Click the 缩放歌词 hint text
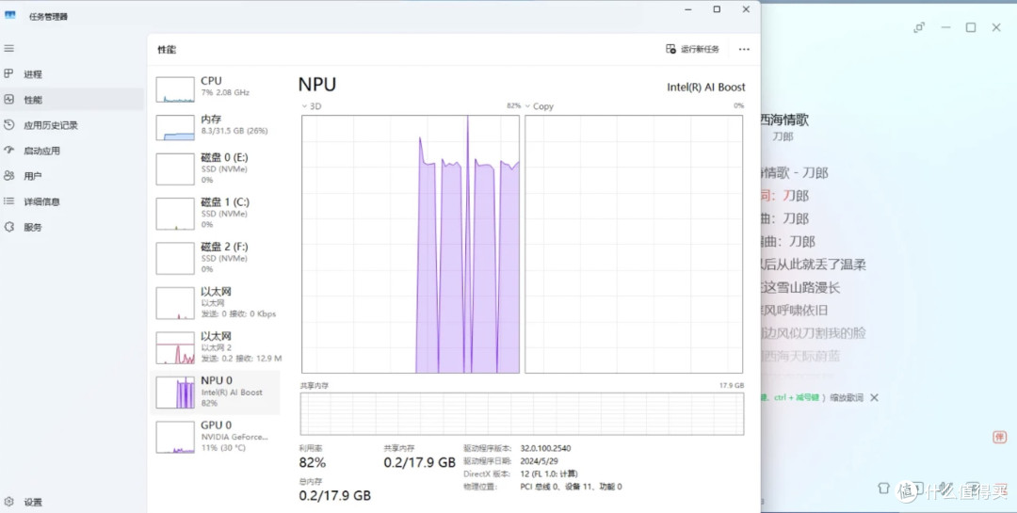The image size is (1017, 513). tap(846, 397)
